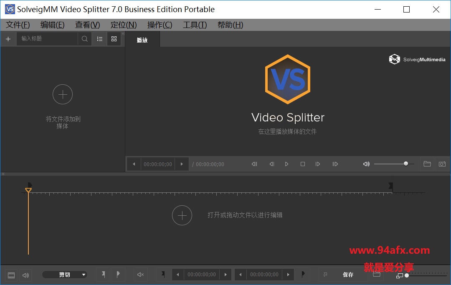
Task: Jump to next keyframe in player
Action: click(335, 164)
